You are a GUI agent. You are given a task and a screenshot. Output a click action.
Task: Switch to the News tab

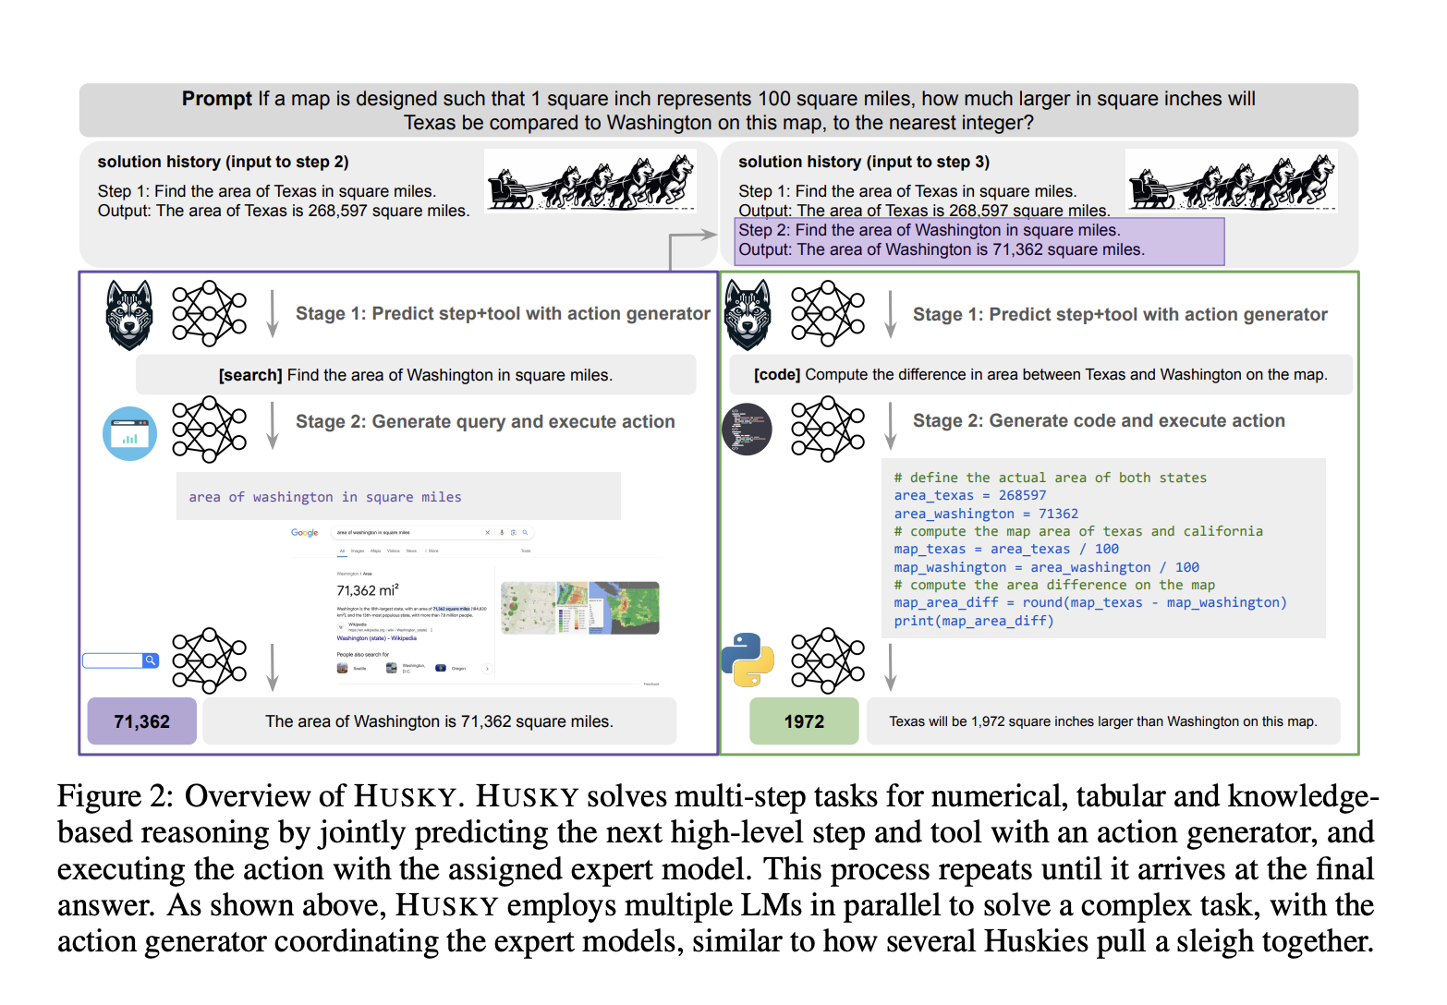click(x=411, y=551)
